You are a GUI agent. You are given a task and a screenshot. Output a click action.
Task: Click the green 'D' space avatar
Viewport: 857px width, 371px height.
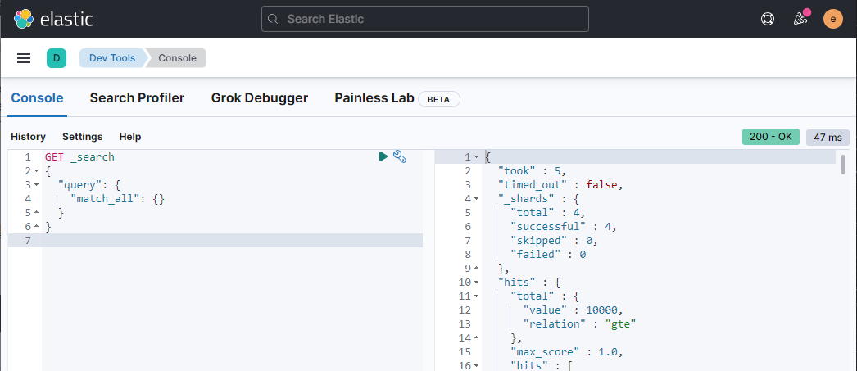57,58
